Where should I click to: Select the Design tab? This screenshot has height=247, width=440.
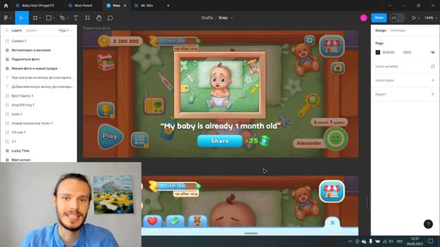(x=380, y=30)
